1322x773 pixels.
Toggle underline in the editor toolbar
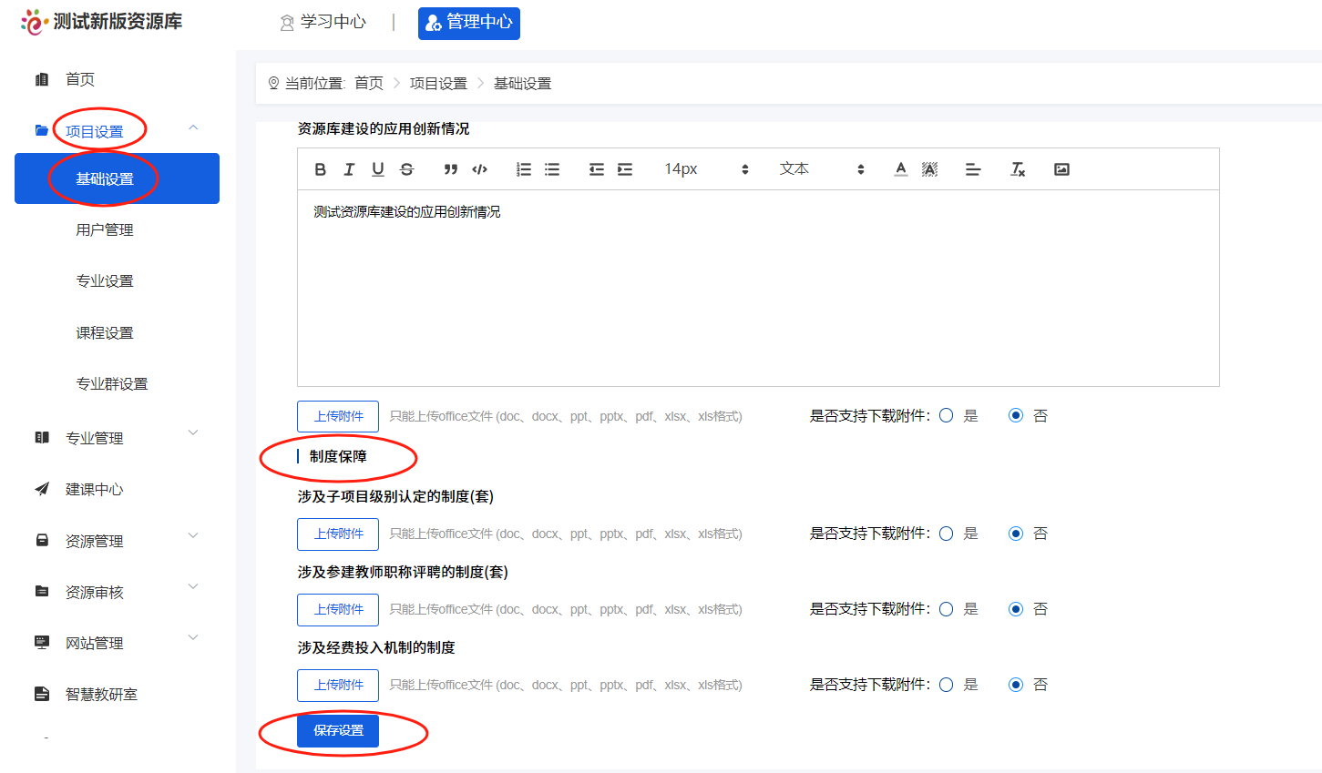click(x=377, y=169)
